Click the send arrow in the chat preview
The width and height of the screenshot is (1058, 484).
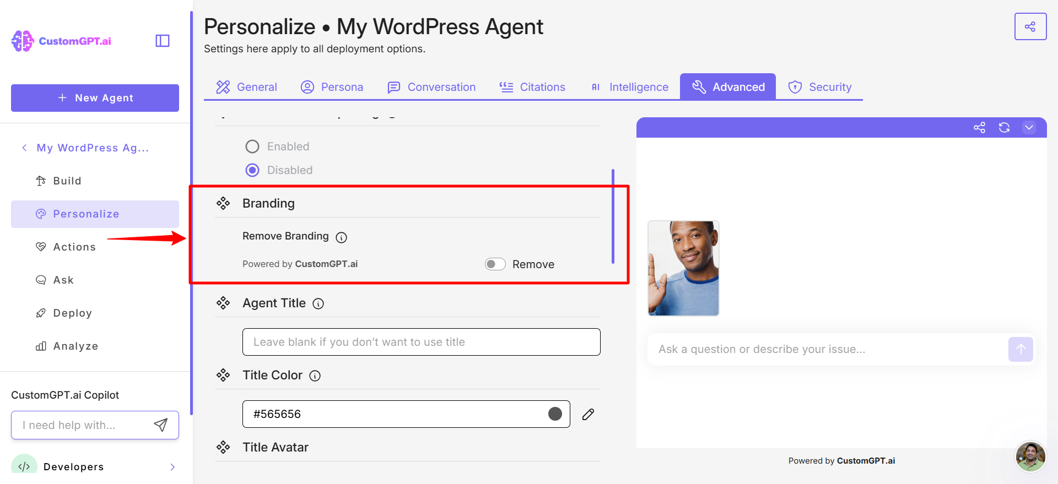1021,349
